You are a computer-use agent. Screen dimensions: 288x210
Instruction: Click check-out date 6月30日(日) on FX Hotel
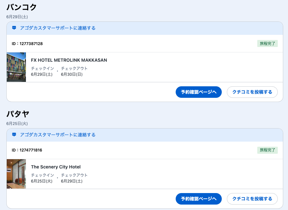pos(72,74)
